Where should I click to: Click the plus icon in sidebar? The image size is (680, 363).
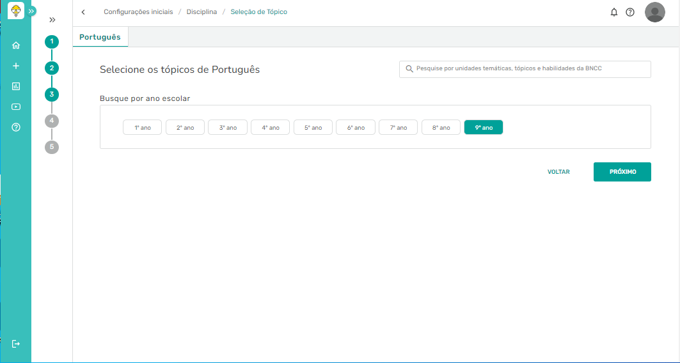point(16,66)
